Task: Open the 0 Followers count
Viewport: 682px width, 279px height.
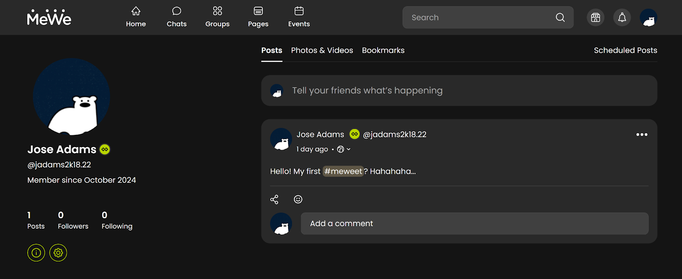Action: click(73, 220)
